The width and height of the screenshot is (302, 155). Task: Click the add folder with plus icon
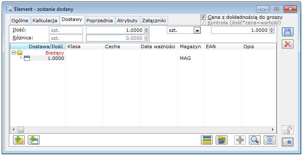coord(19,140)
